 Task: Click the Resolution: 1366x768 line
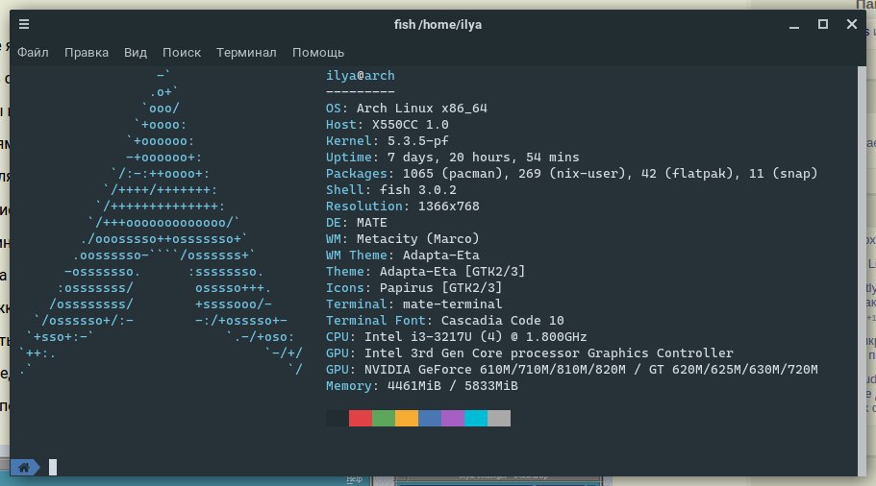(402, 206)
